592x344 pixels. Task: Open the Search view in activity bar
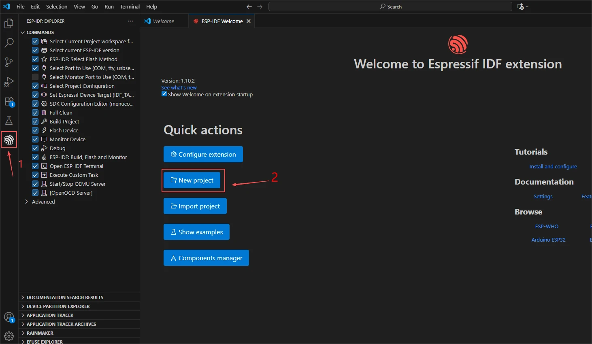tap(9, 43)
